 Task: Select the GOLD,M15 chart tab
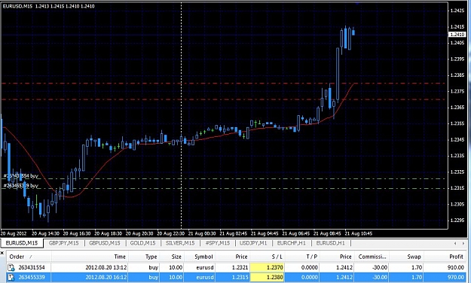[x=142, y=243]
